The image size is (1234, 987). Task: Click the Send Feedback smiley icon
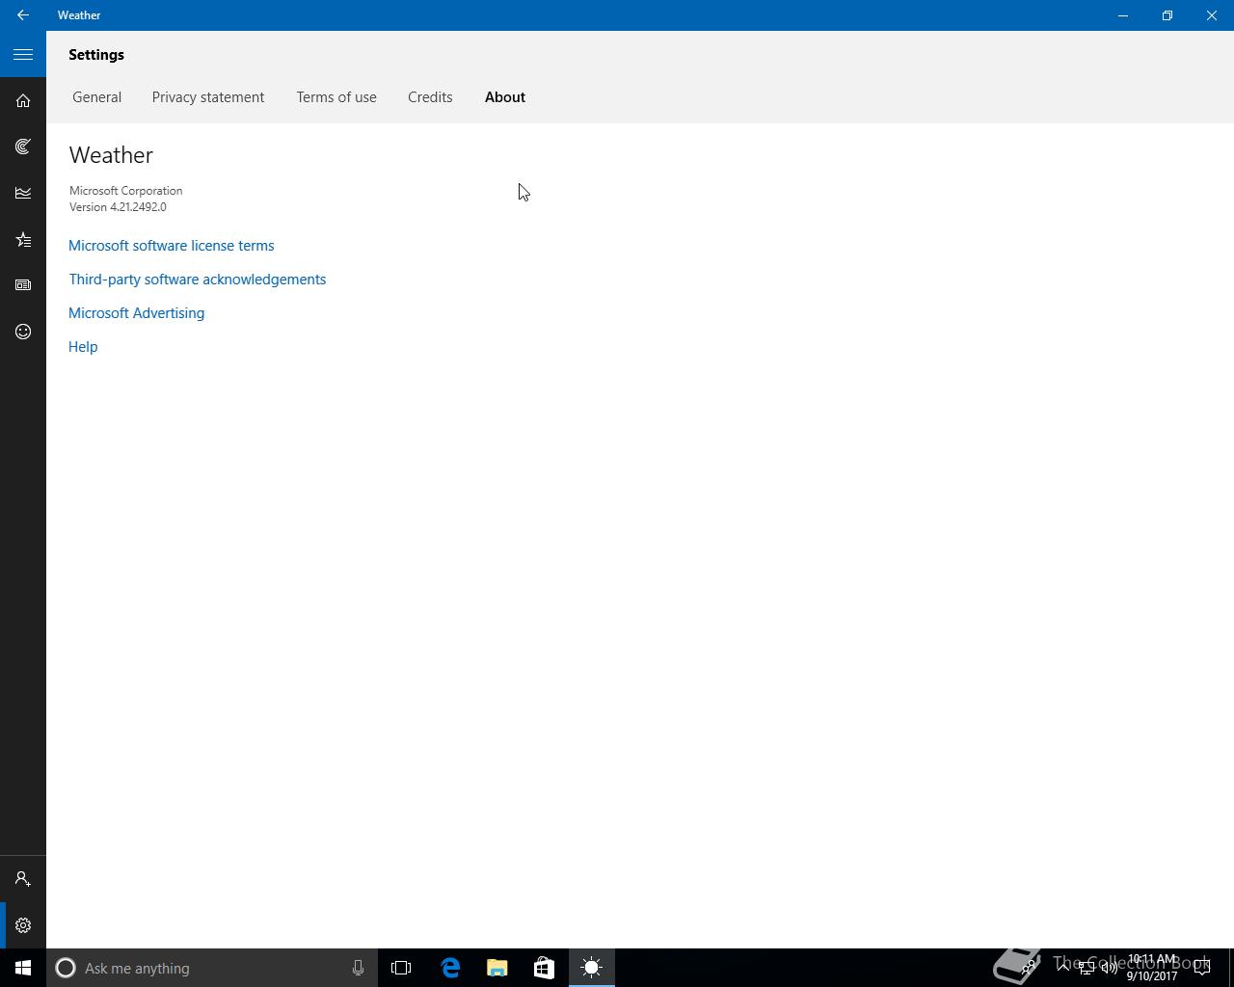pyautogui.click(x=23, y=332)
